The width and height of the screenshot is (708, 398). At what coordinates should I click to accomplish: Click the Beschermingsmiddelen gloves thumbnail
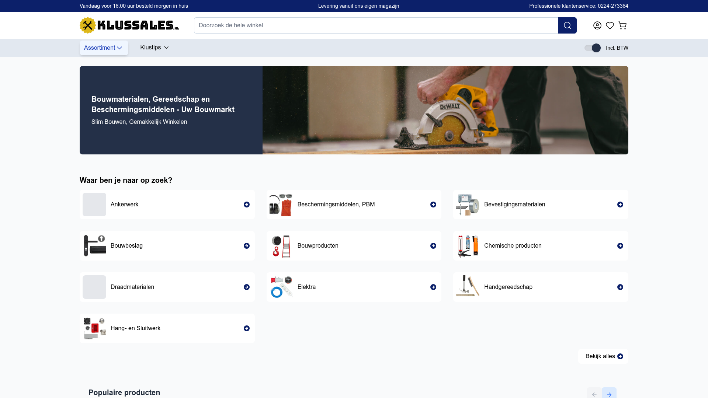281,205
